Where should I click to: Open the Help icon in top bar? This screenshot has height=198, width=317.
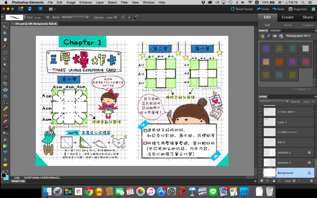pyautogui.click(x=41, y=9)
